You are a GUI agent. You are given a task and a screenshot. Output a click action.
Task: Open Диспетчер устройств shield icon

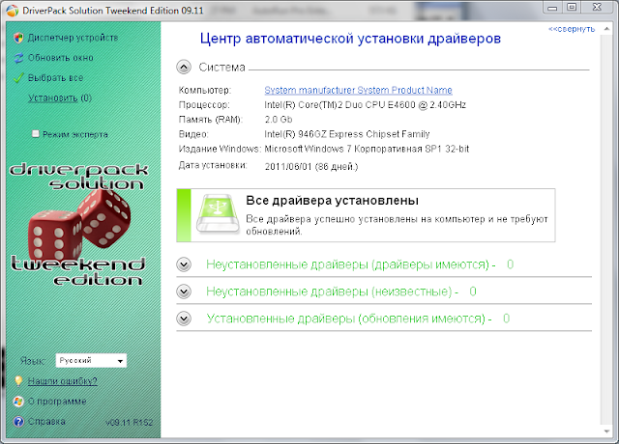(18, 38)
